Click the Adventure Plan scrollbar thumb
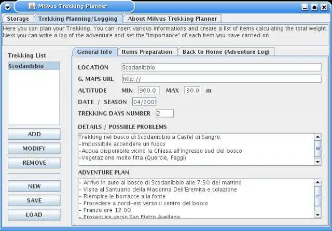Image resolution: width=332 pixels, height=231 pixels. (x=318, y=196)
